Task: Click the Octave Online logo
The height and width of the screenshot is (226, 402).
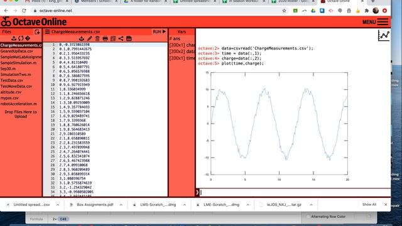Action: (33, 22)
